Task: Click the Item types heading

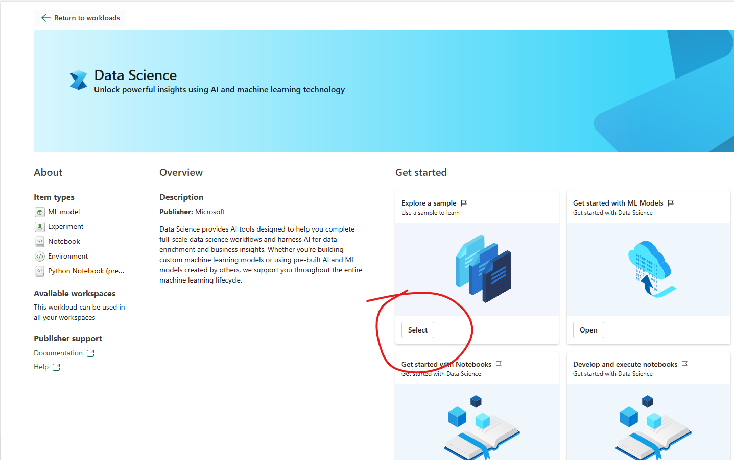Action: coord(54,197)
